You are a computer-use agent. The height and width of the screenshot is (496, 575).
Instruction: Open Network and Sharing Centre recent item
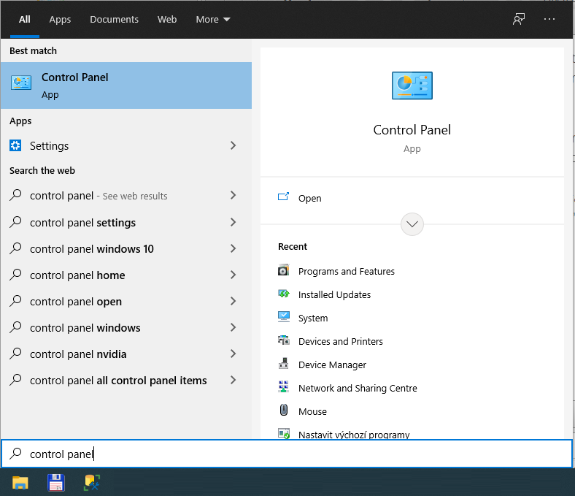tap(358, 388)
